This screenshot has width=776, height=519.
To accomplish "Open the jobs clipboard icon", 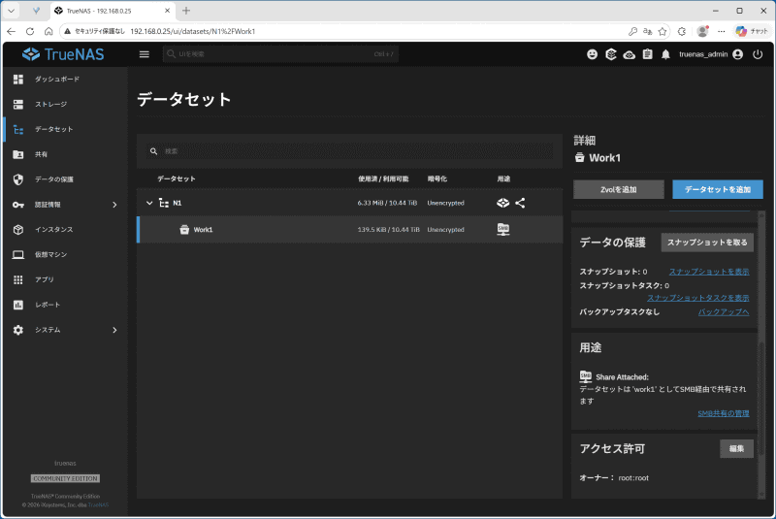I will coord(647,54).
